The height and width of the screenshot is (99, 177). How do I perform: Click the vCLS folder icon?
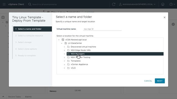68,68
